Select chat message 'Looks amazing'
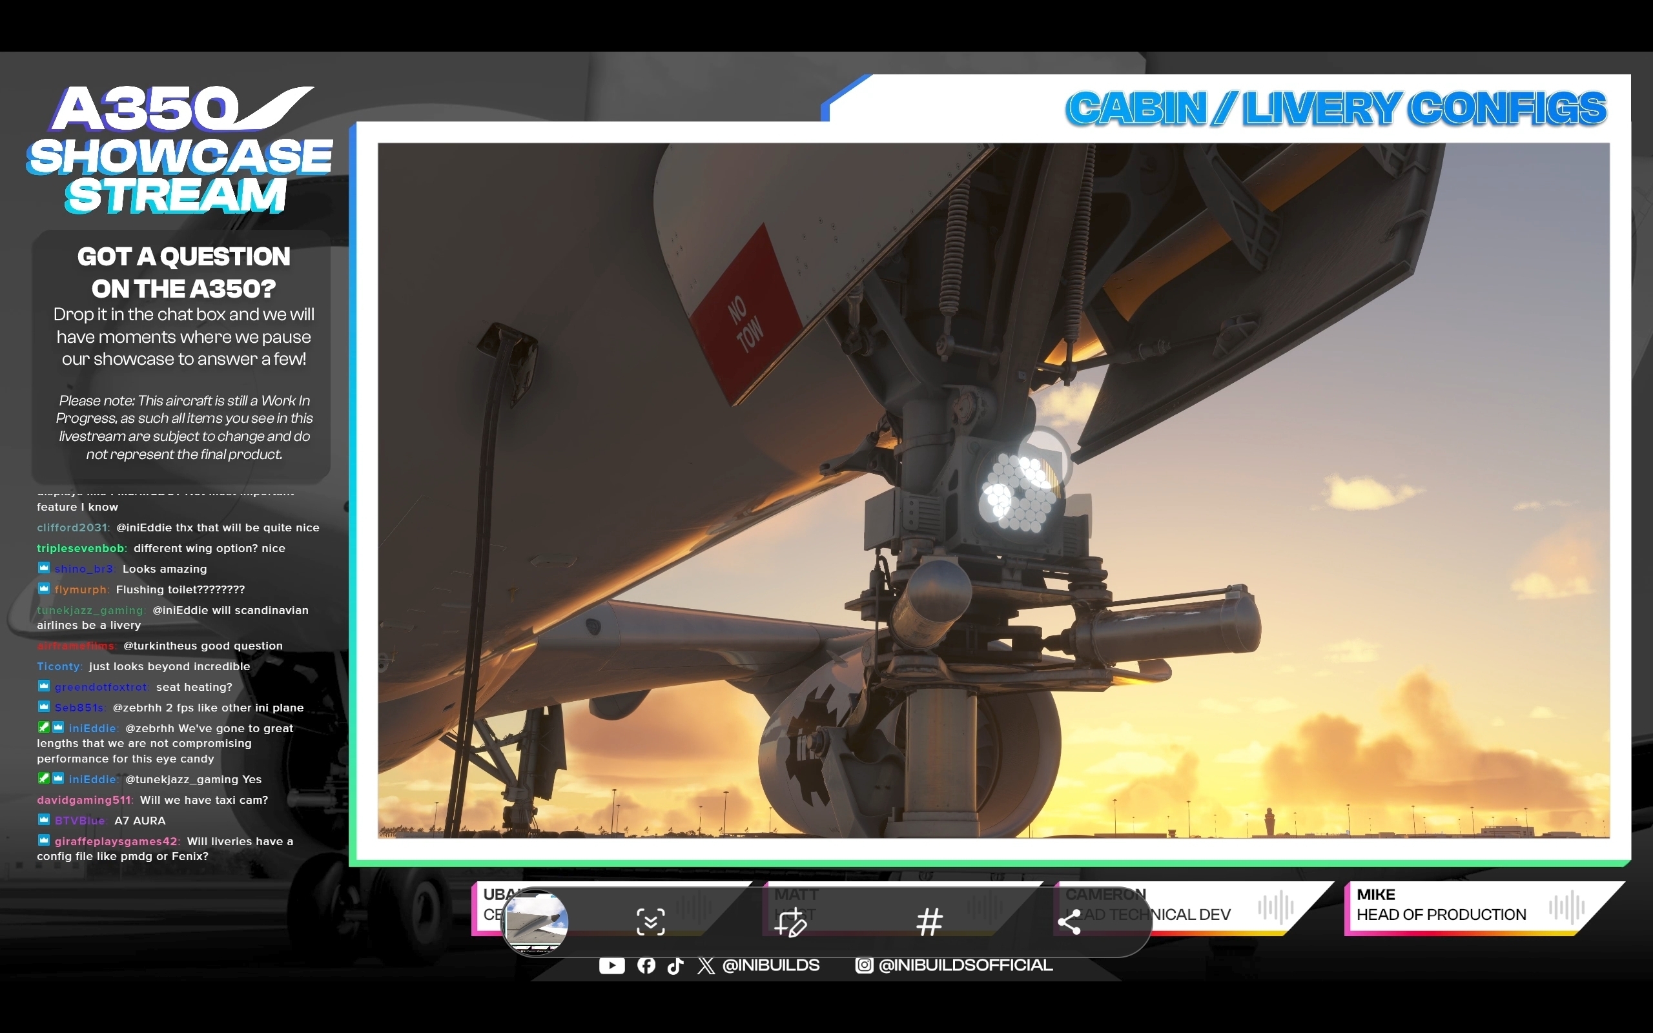Screen dimensions: 1653x1033 click(165, 569)
